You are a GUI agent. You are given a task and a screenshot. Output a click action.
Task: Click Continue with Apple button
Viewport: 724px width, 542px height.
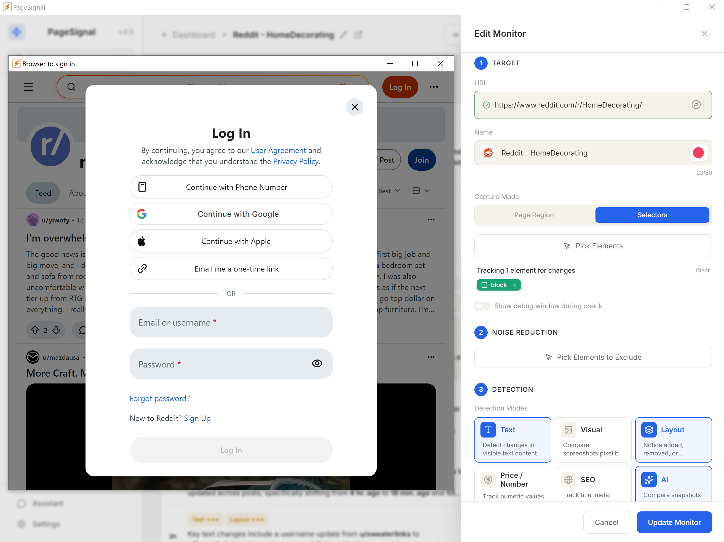(x=231, y=242)
